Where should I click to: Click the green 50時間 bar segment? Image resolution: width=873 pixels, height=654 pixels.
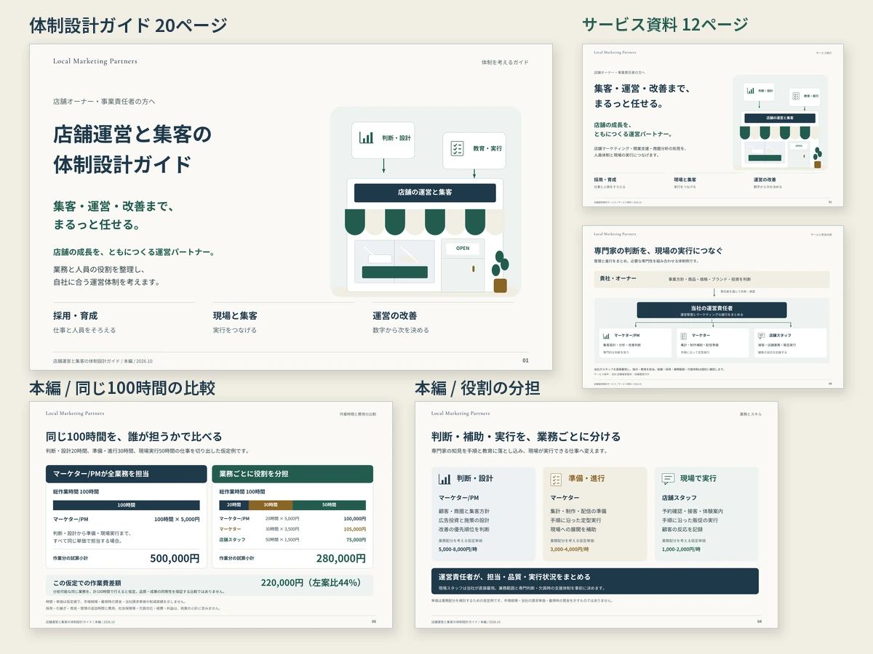330,505
